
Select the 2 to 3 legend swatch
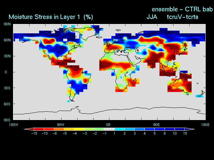click(129, 129)
